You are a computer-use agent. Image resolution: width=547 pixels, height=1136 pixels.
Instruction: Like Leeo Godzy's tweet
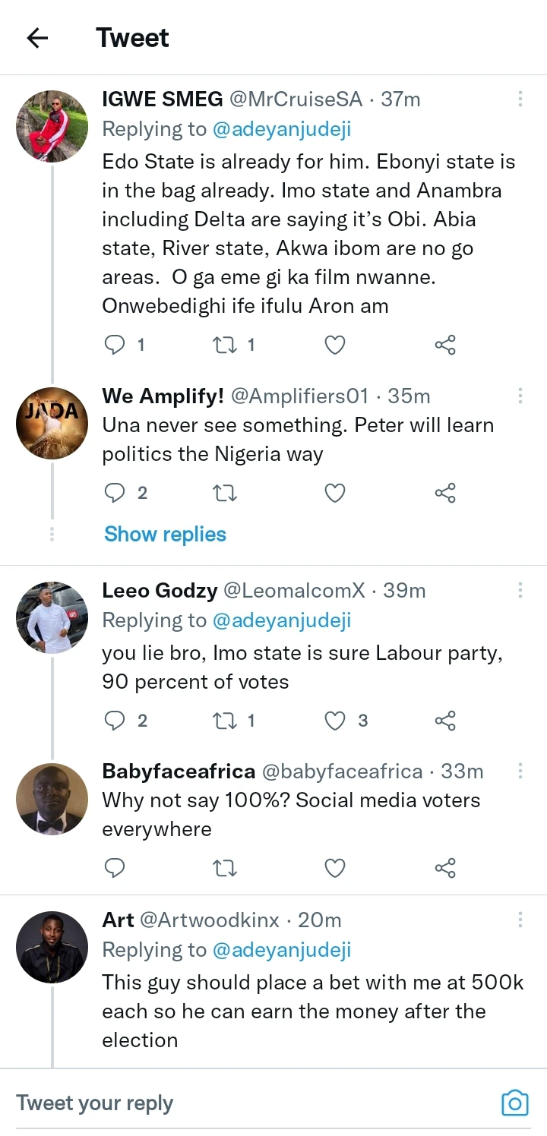coord(335,720)
